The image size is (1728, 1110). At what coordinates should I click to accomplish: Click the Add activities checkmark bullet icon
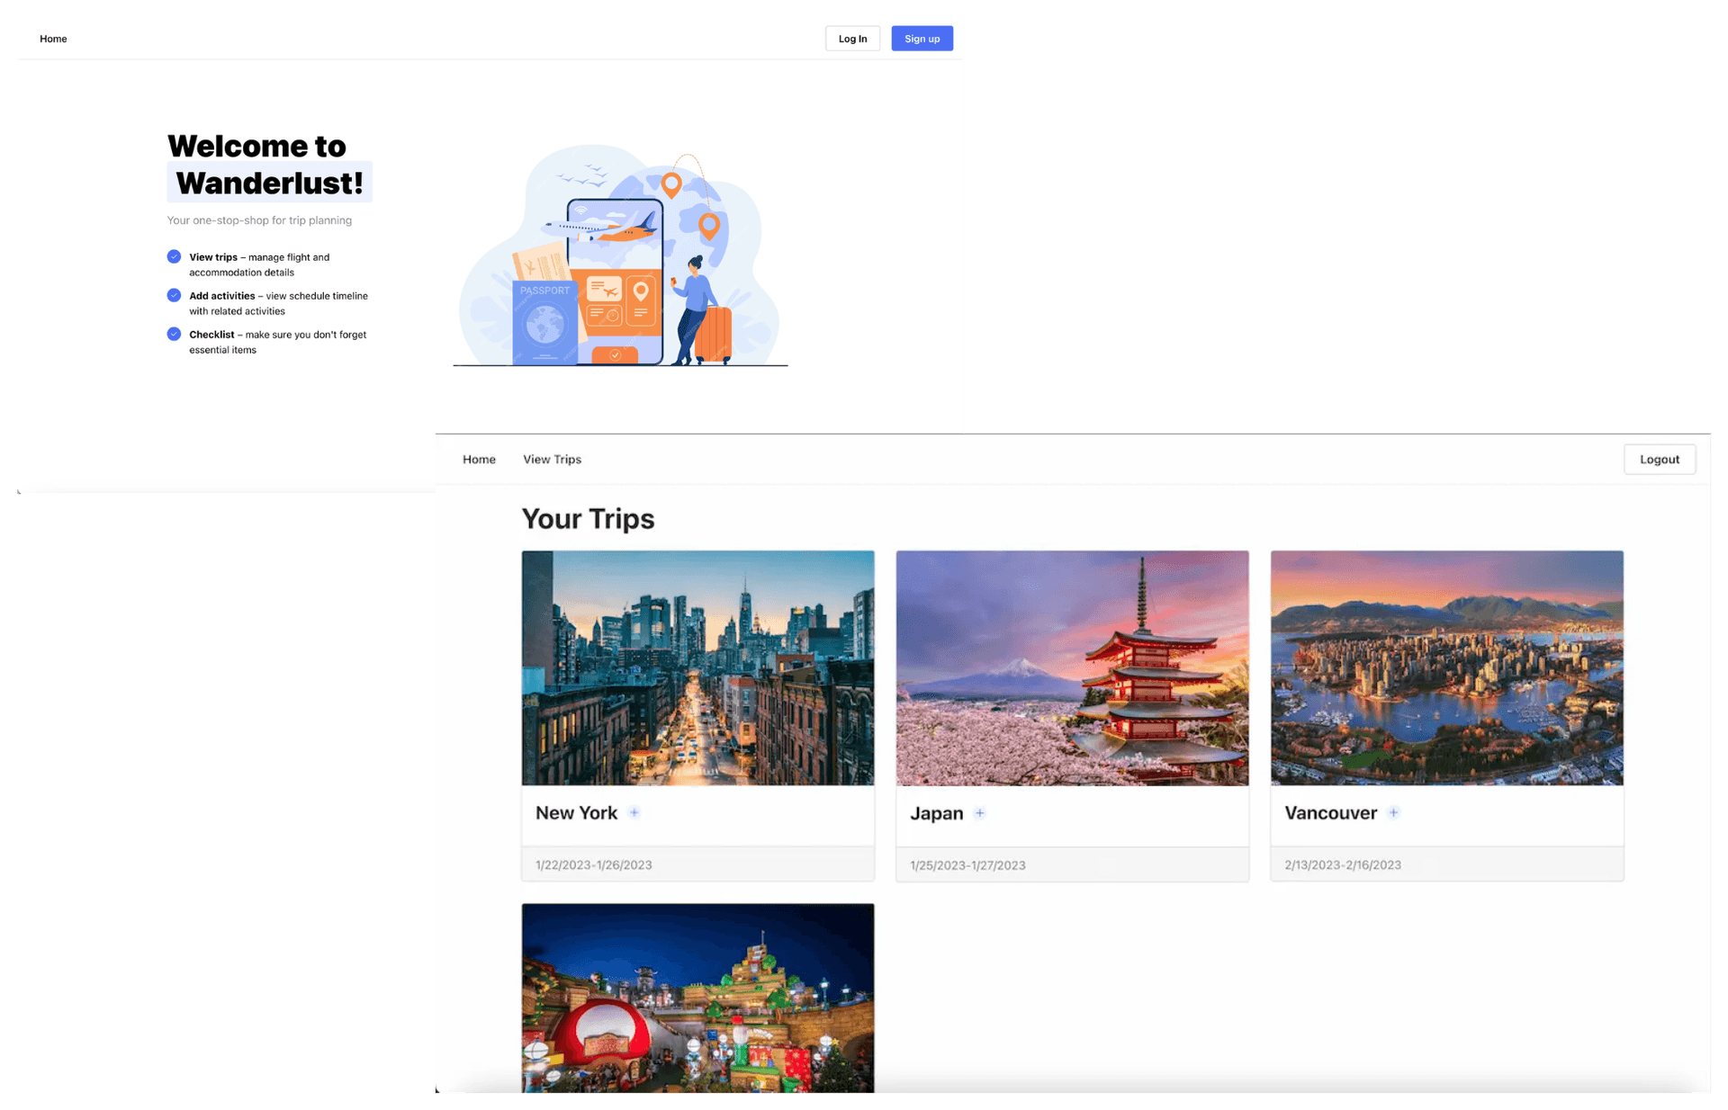click(x=174, y=295)
